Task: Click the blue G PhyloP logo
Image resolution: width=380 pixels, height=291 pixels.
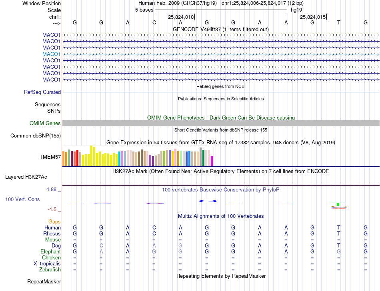Action: 208,201
